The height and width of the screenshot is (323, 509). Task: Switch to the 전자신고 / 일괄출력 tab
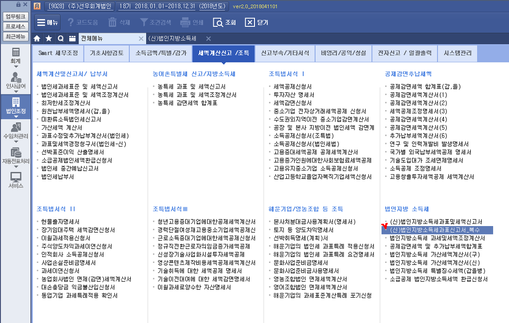coord(404,53)
